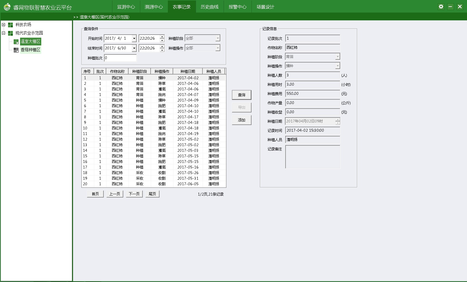Go to 首页 first page

(x=95, y=194)
